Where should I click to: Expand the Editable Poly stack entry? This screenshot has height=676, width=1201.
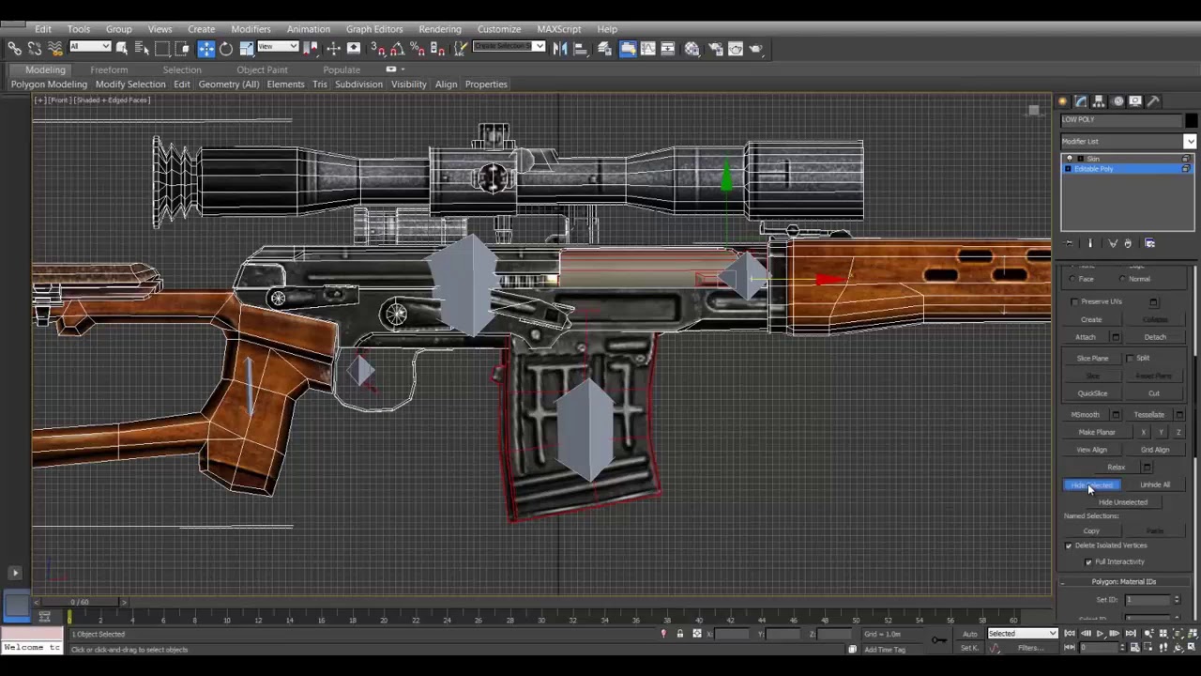click(x=1068, y=169)
